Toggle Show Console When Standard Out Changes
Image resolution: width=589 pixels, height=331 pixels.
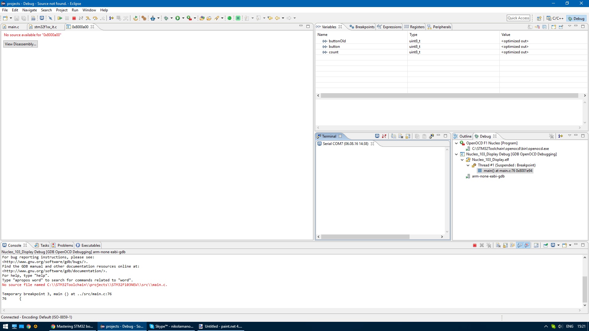[520, 245]
